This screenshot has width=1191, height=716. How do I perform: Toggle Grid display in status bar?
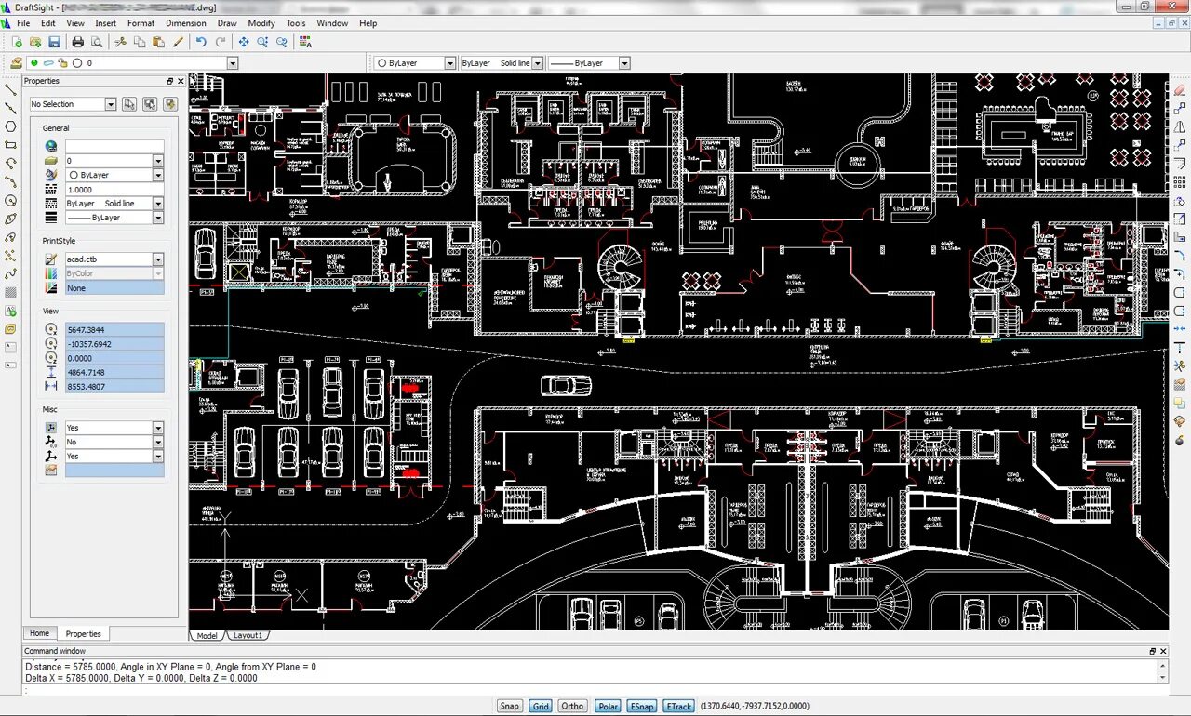pos(541,706)
